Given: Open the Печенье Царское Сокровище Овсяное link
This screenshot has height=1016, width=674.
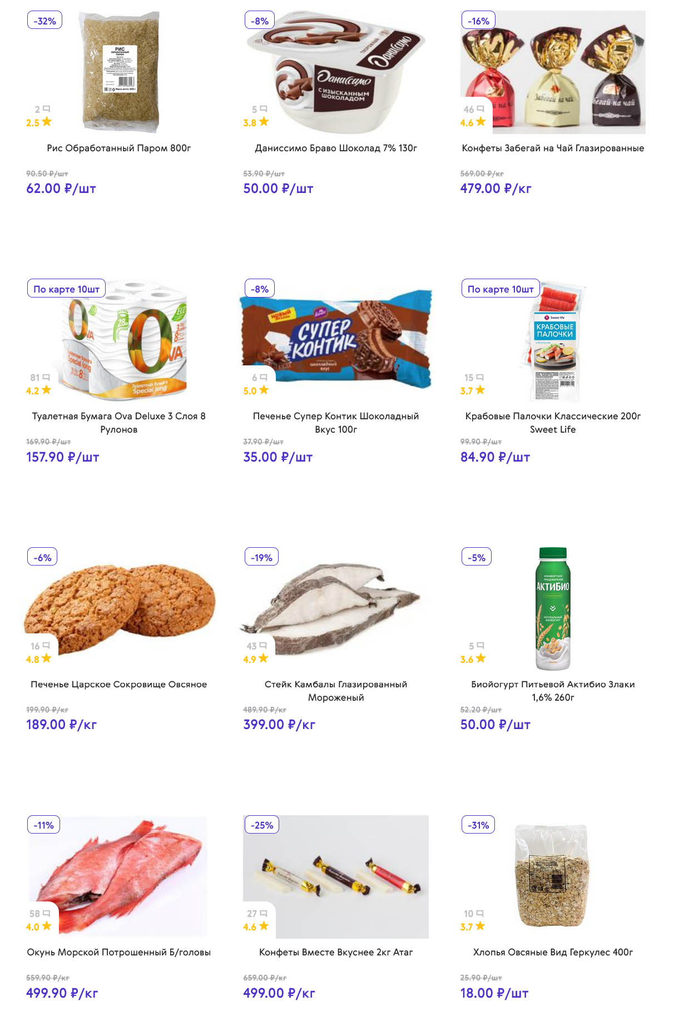Looking at the screenshot, I should [x=118, y=684].
